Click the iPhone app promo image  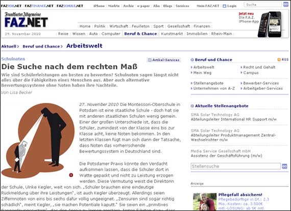coord(270,24)
